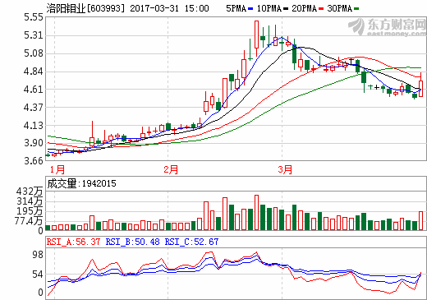Click the last red volume bar on the right
The image size is (427, 300).
click(420, 221)
